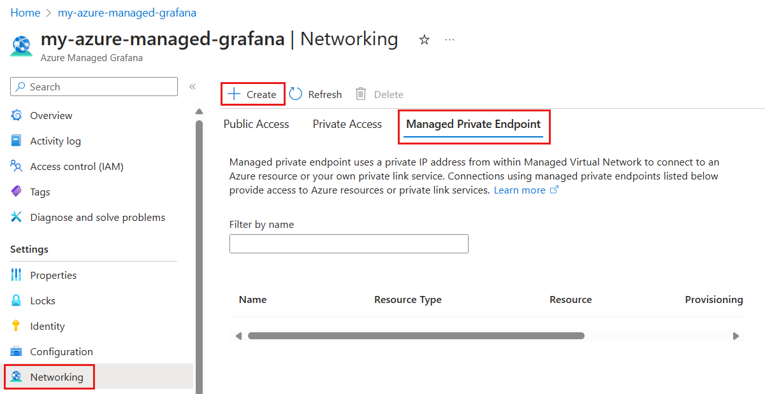Click the Overview icon in the sidebar
This screenshot has height=394, width=765.
point(17,115)
